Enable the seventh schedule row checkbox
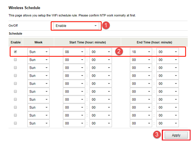194x141 pixels. pos(15,99)
